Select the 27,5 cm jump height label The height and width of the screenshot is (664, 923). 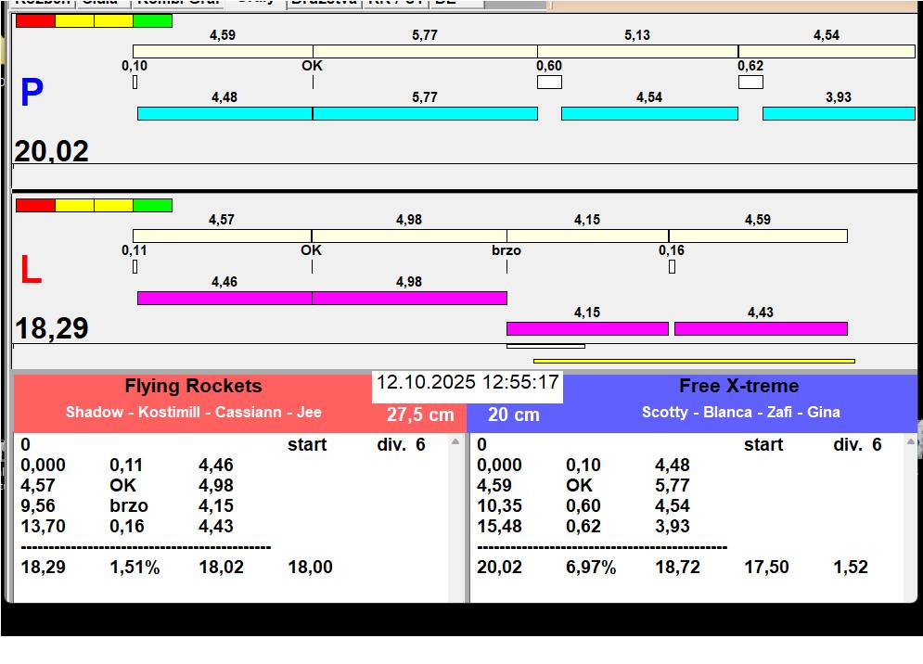[x=420, y=415]
